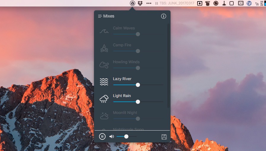266x151 pixels.
Task: Click the Camp Fire volume slider
Action: click(138, 51)
